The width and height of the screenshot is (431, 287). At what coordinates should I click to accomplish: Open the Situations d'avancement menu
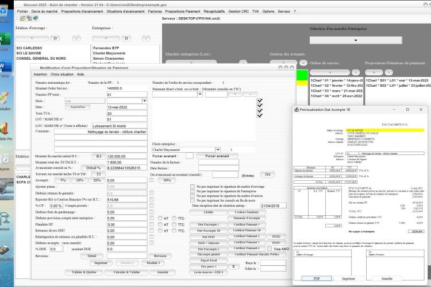(x=125, y=11)
